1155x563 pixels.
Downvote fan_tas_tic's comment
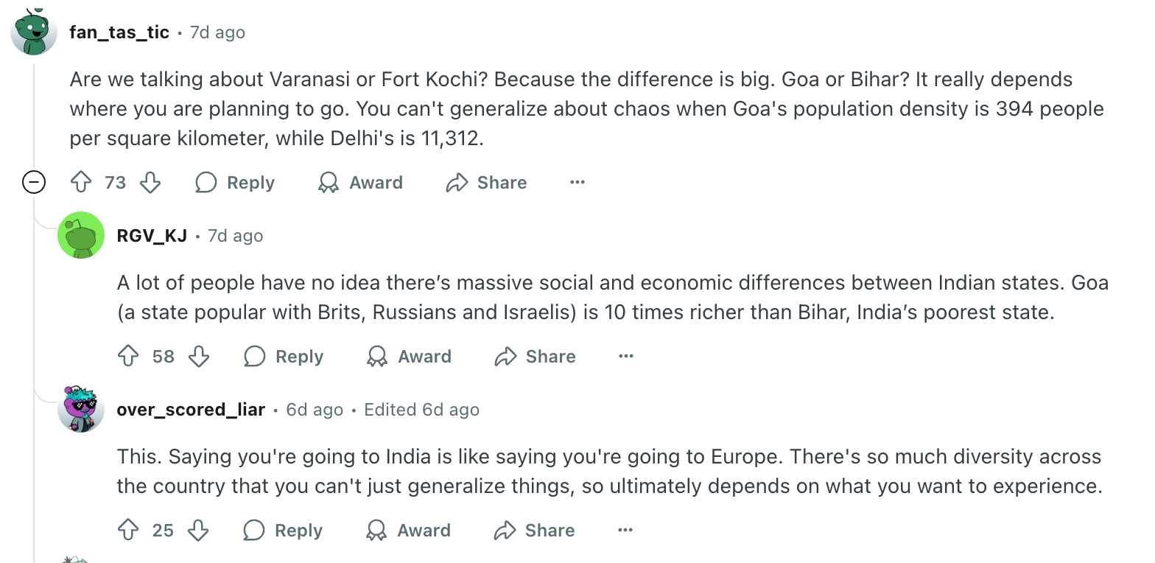150,183
